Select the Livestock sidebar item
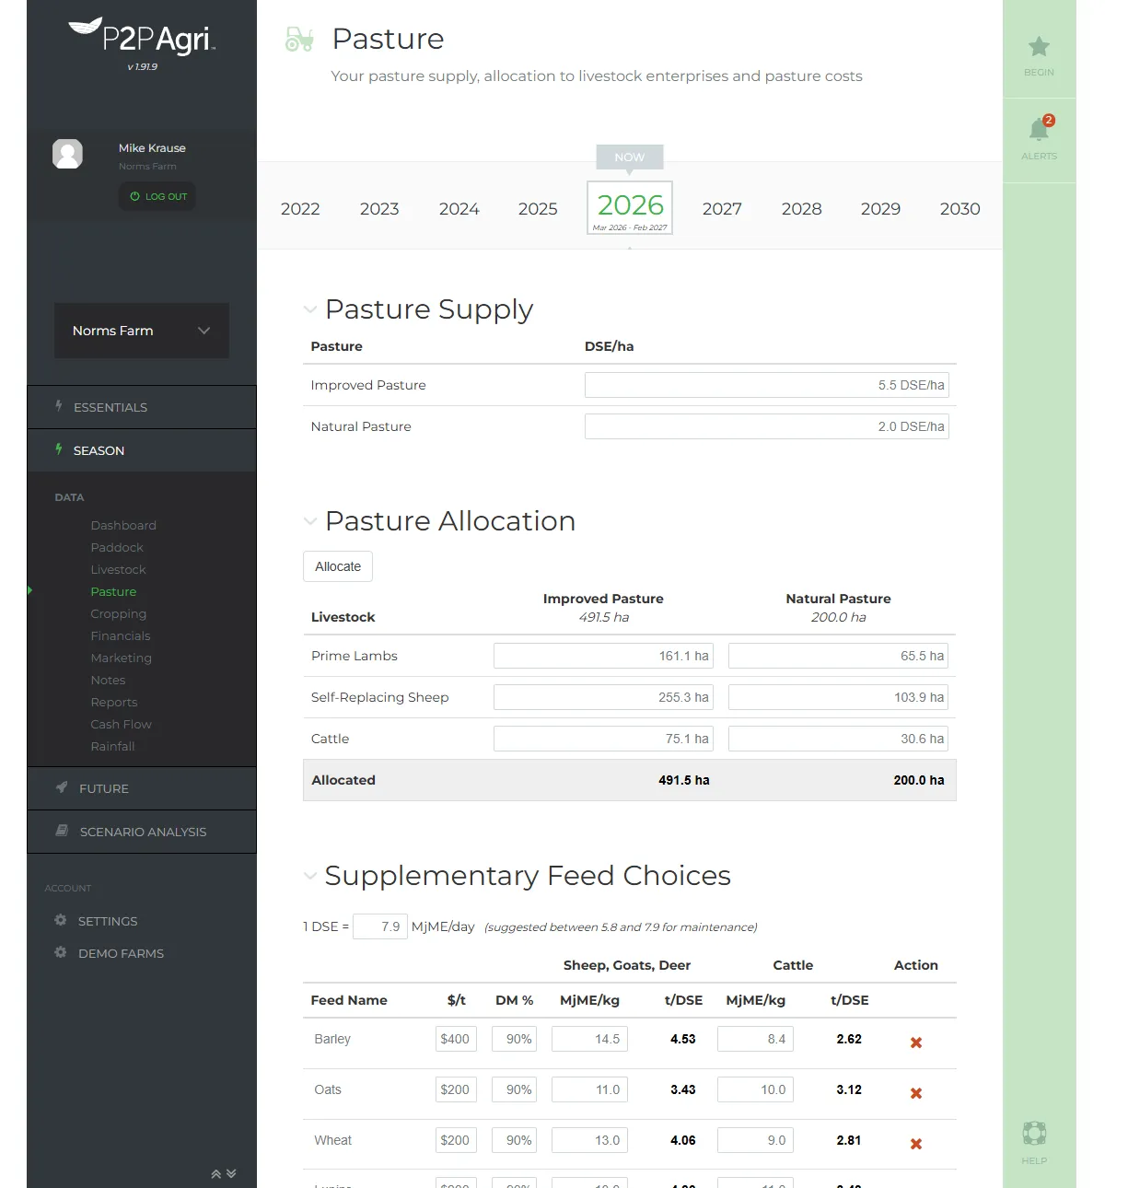The height and width of the screenshot is (1188, 1128). point(118,570)
